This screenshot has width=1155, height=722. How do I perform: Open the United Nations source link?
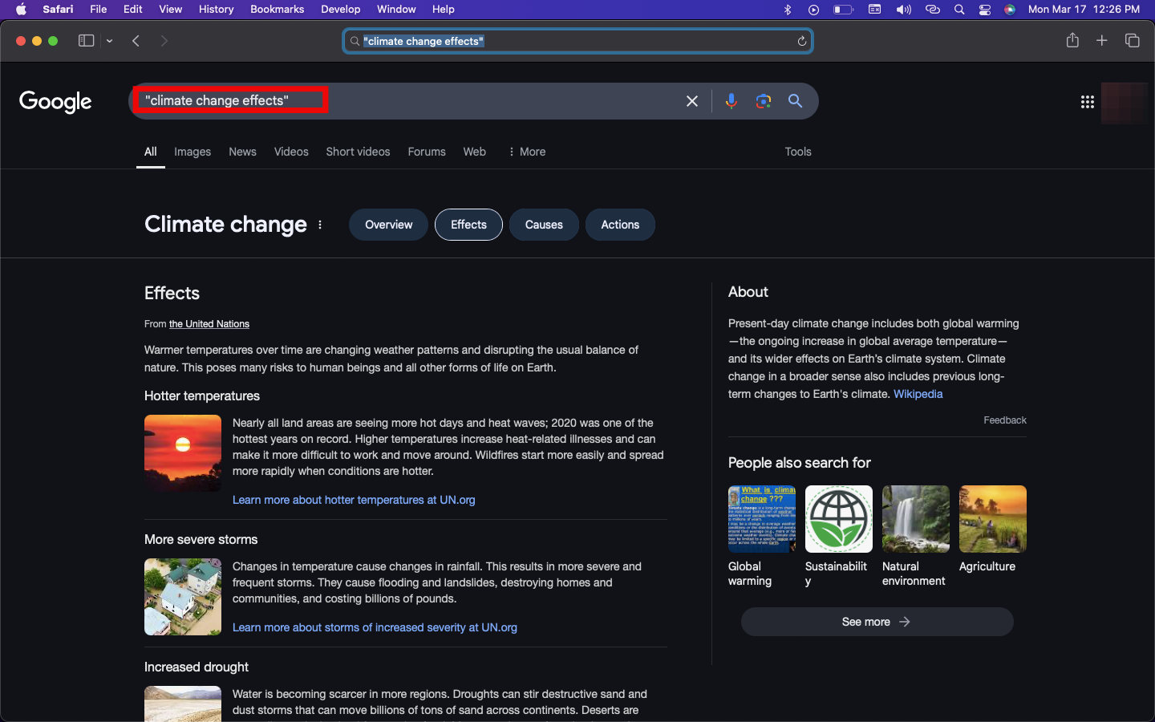209,324
